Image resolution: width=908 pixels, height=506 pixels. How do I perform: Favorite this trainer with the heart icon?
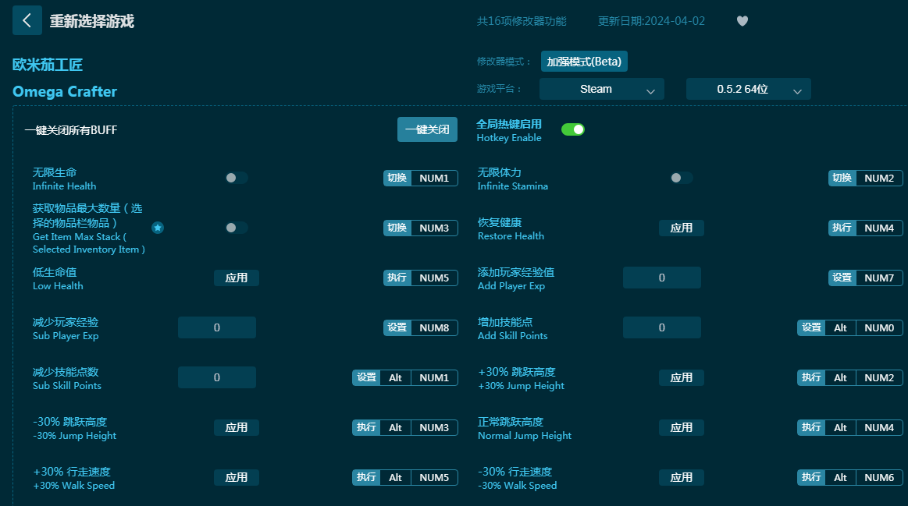point(742,21)
